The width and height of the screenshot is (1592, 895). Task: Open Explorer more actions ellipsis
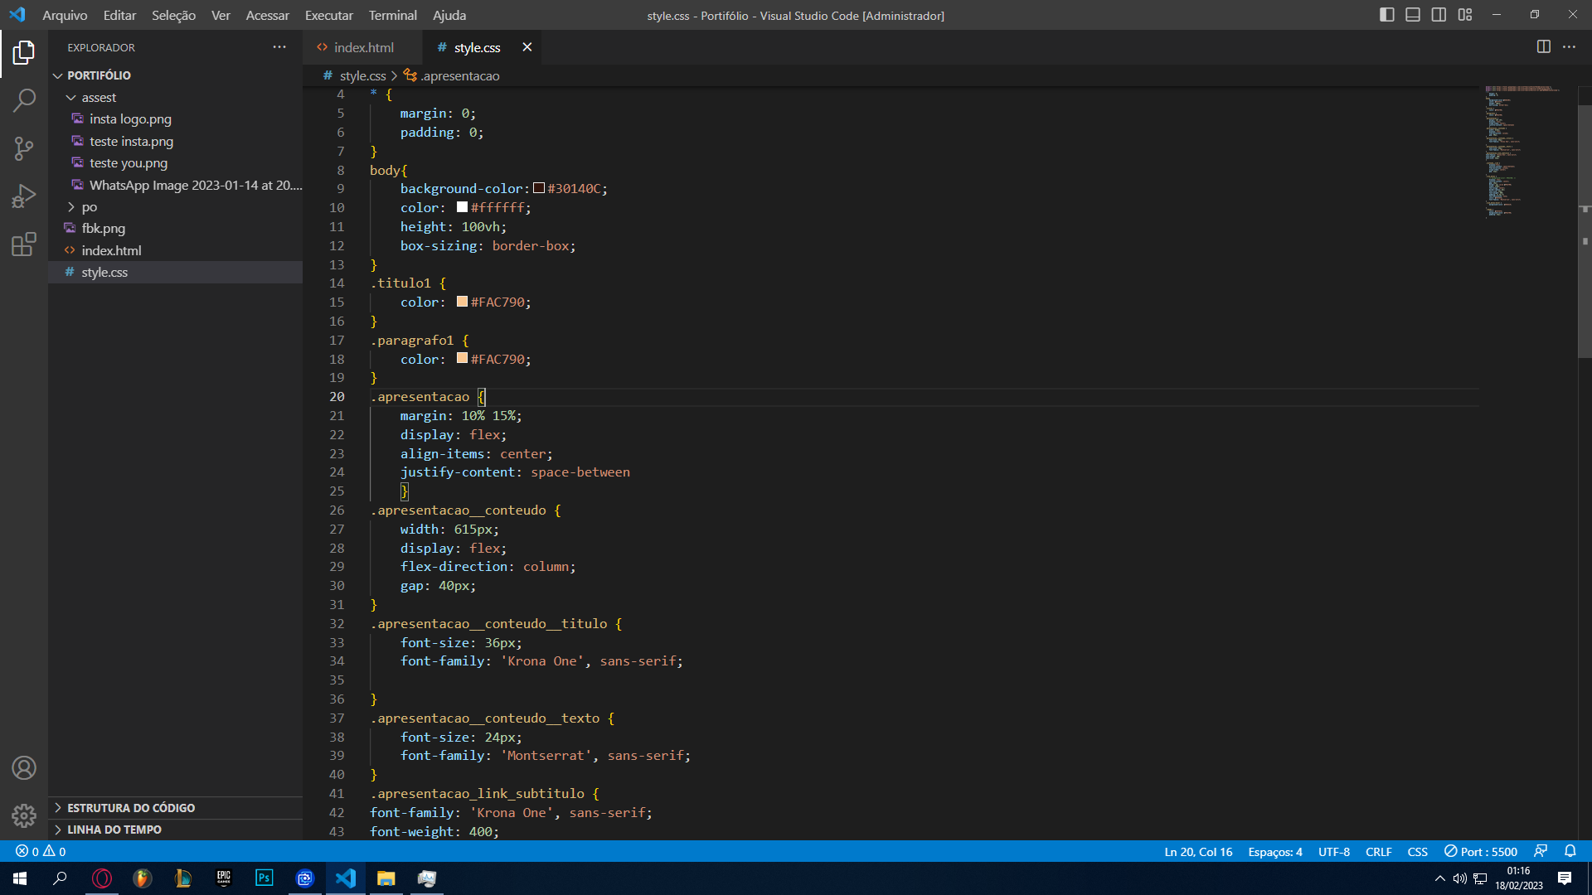click(279, 47)
